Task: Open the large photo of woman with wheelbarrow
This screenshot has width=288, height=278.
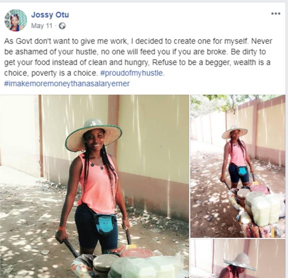Action: pyautogui.click(x=94, y=186)
